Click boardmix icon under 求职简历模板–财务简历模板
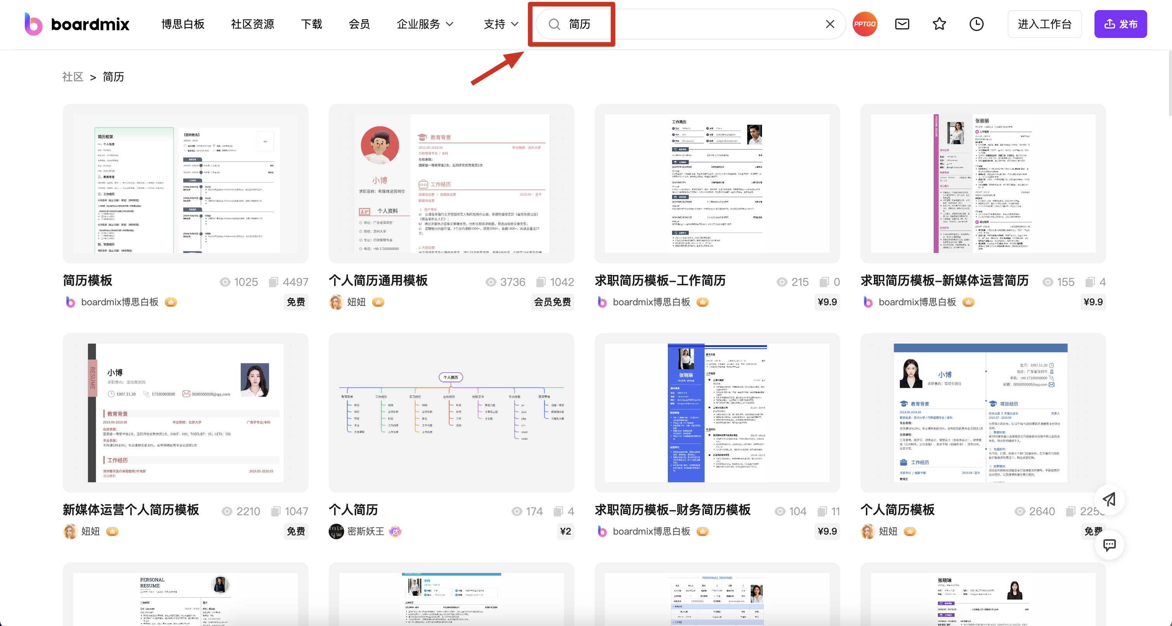The image size is (1172, 626). pos(602,531)
